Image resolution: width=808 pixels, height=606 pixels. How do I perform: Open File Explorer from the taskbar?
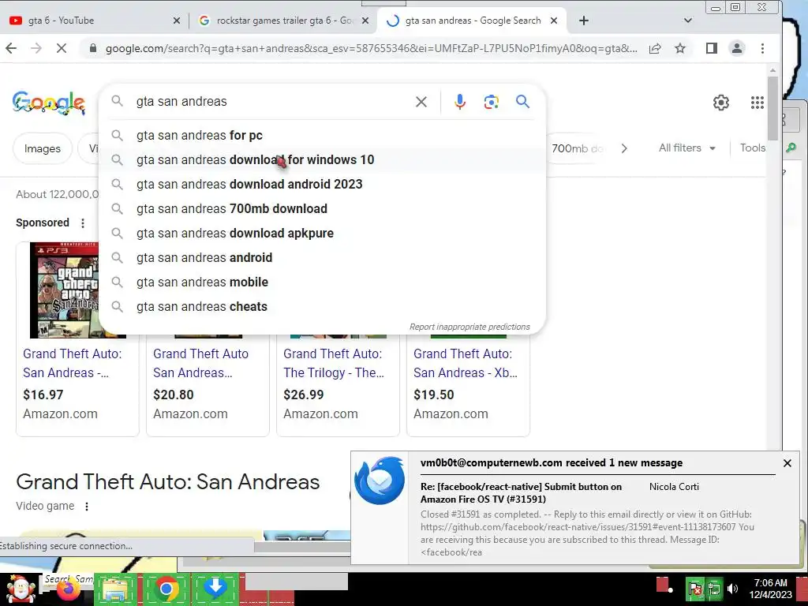(x=115, y=589)
